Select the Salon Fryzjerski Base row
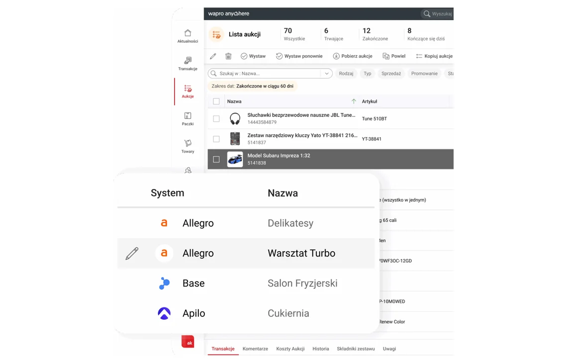This screenshot has width=567, height=363. 246,283
